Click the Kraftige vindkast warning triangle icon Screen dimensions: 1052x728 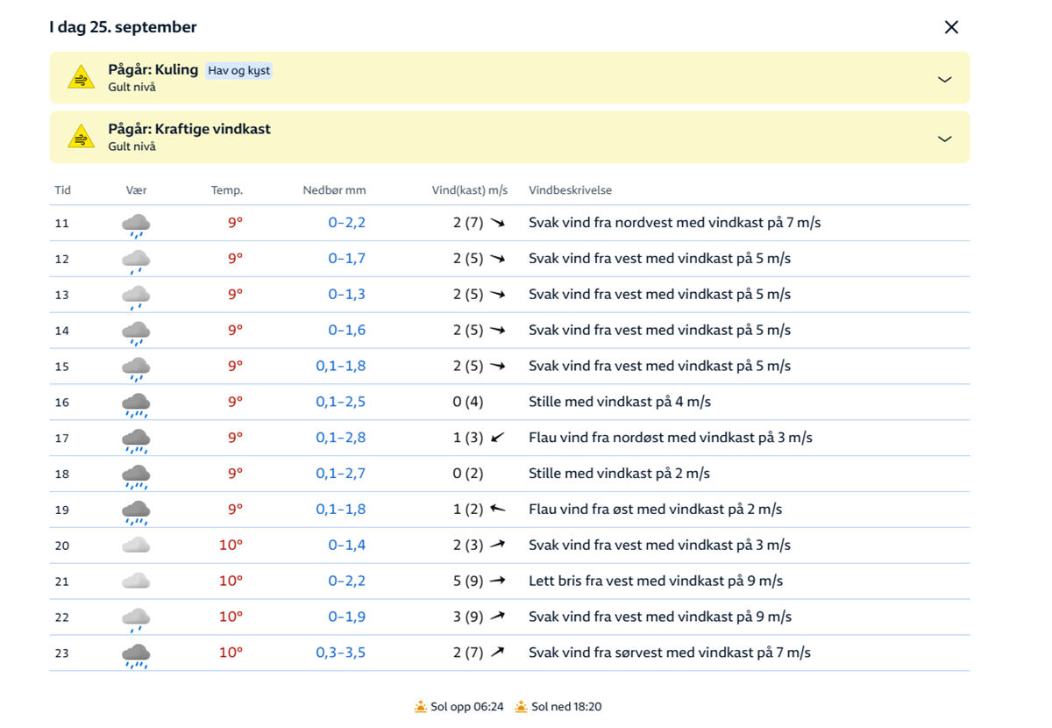81,138
